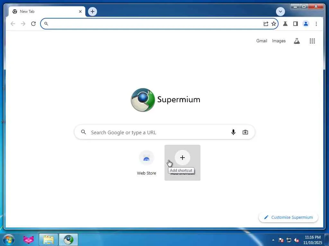This screenshot has width=329, height=246.
Task: Click the Search Google or type a URL box
Action: point(165,132)
